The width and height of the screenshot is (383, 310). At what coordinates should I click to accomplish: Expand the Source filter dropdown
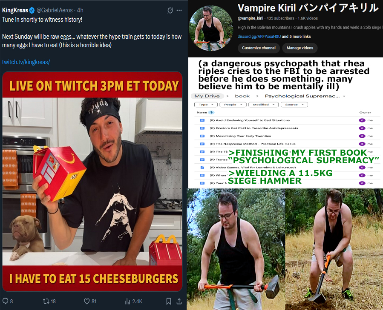pos(294,105)
